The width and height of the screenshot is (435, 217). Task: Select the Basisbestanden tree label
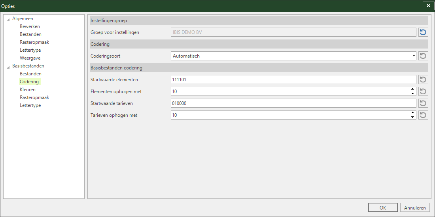[28, 66]
